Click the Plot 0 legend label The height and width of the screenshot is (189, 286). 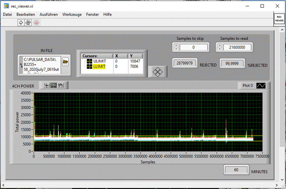247,86
